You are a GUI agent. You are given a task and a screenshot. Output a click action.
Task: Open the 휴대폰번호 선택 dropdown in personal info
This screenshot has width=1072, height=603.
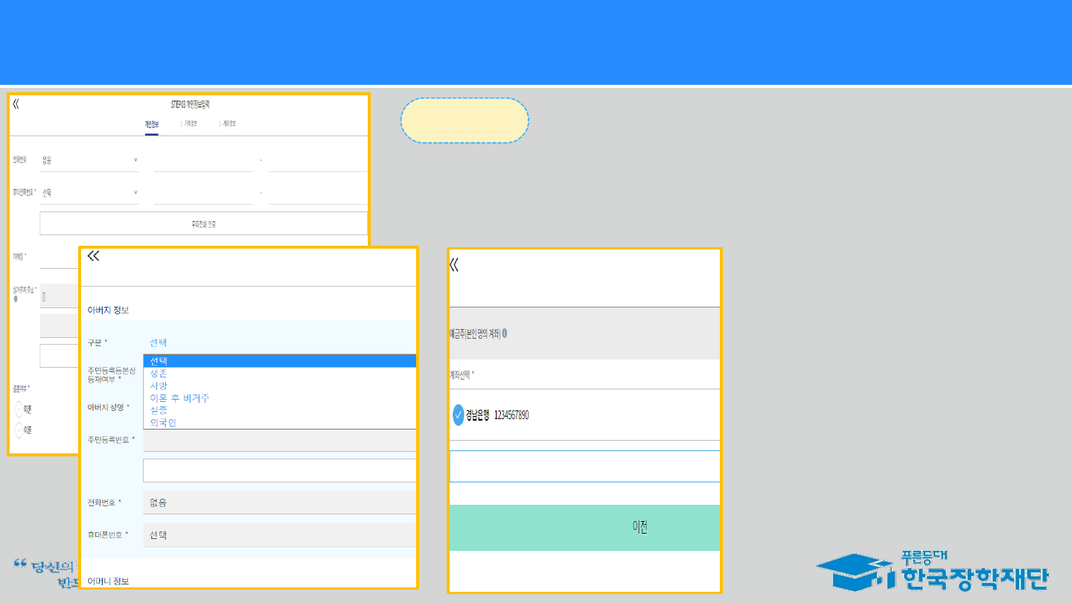89,193
